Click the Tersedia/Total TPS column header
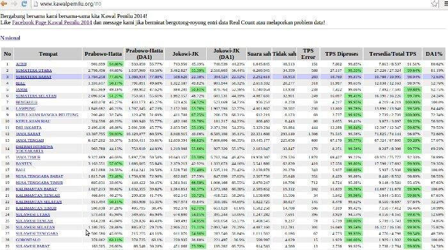Image resolution: width=448 pixels, height=250 pixels. click(392, 54)
